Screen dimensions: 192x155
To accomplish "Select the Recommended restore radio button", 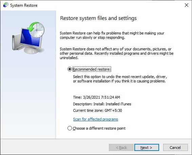I will tap(70, 69).
